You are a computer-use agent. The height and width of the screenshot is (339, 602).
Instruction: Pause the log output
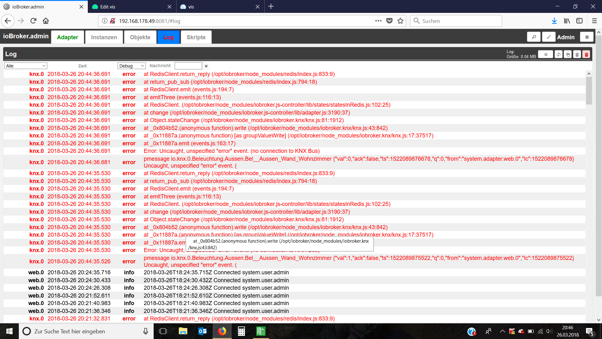point(546,54)
